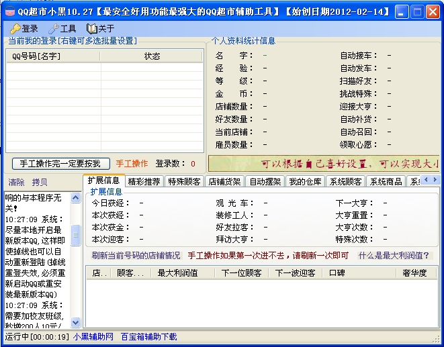The image size is (444, 347).
Task: Click the 好友数量: label
Action: [x=234, y=119]
